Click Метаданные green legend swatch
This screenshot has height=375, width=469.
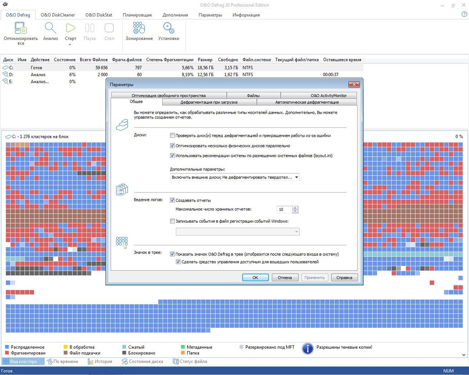(183, 347)
